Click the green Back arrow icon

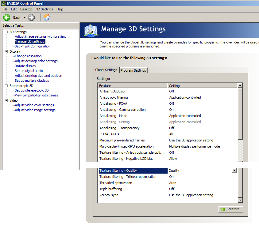click(x=7, y=17)
